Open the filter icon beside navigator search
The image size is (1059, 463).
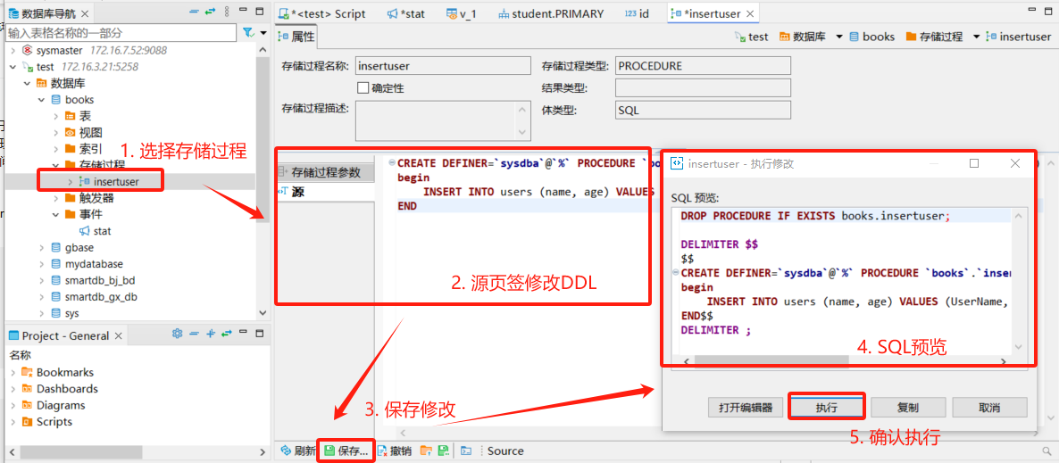tap(248, 32)
